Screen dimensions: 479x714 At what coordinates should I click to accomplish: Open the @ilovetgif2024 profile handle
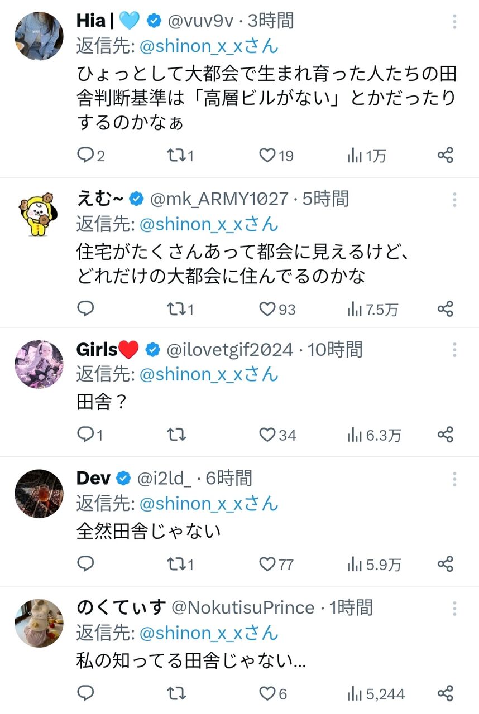pyautogui.click(x=229, y=350)
